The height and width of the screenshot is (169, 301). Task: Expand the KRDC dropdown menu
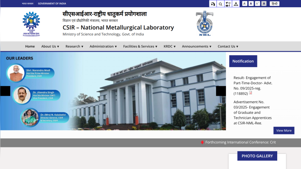(169, 46)
